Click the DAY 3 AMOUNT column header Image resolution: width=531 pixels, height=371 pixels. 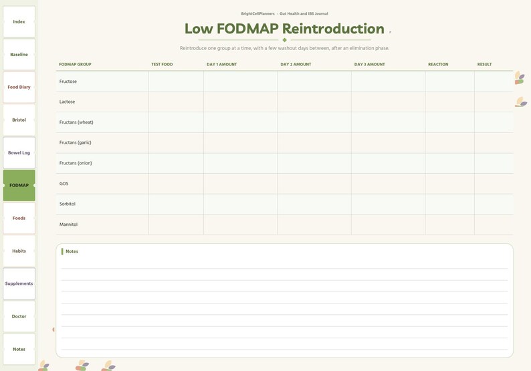click(369, 64)
